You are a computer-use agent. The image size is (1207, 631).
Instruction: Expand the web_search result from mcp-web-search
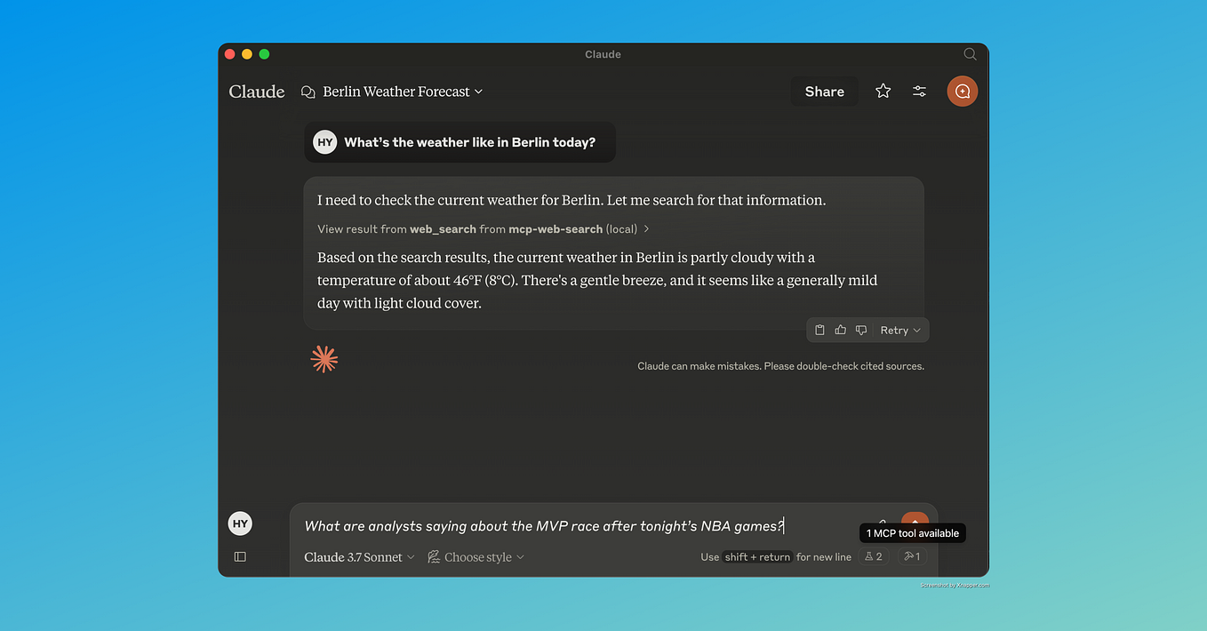(481, 228)
